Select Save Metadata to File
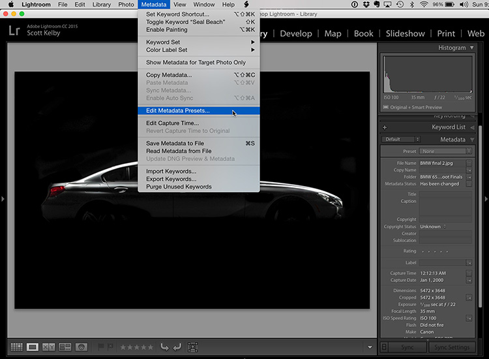Screen dimensions: 489x359 pyautogui.click(x=199, y=144)
